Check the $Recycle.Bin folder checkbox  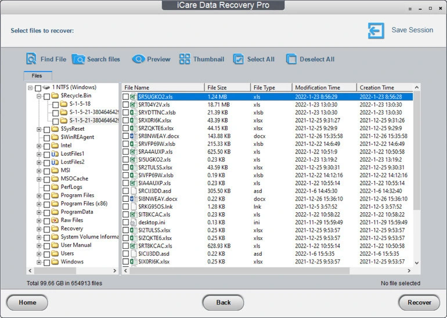[x=47, y=97]
